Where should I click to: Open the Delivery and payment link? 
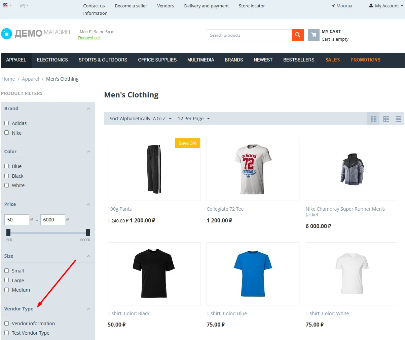tap(207, 6)
